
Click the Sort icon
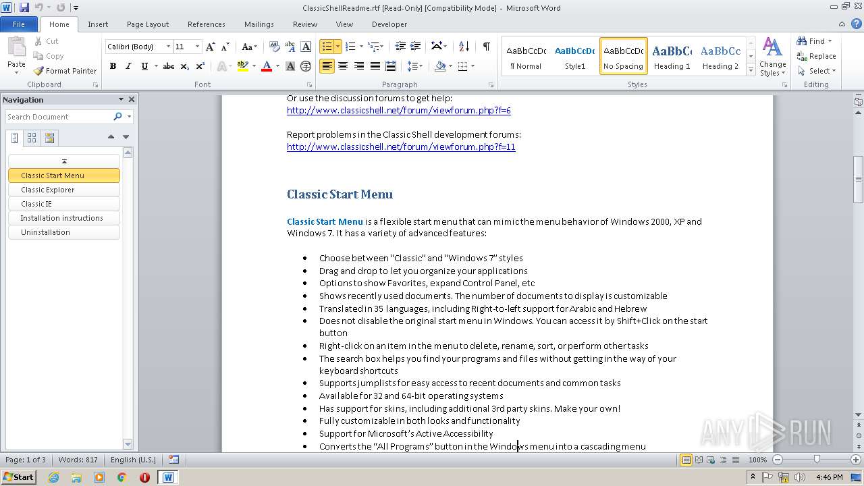[x=464, y=46]
